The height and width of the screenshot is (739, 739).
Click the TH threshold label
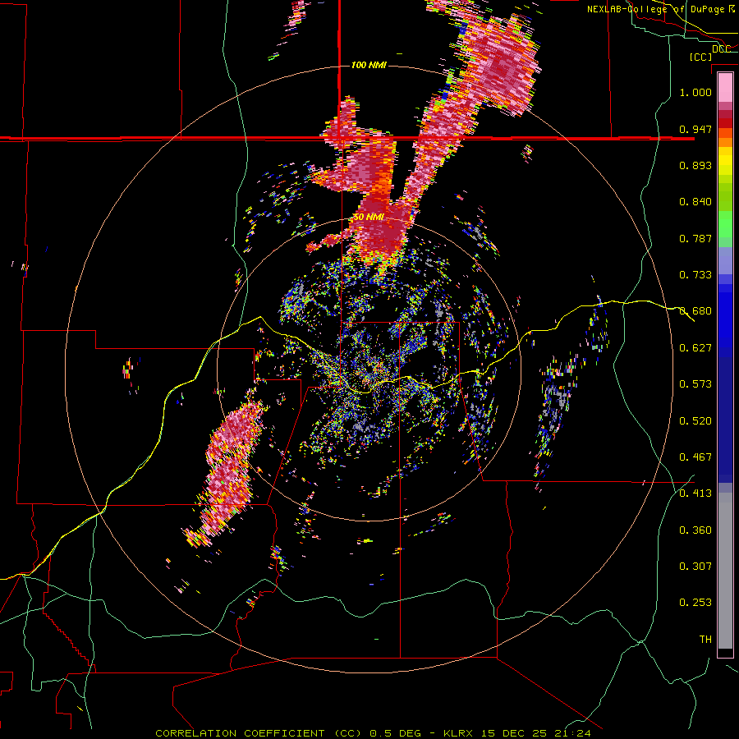click(x=705, y=640)
